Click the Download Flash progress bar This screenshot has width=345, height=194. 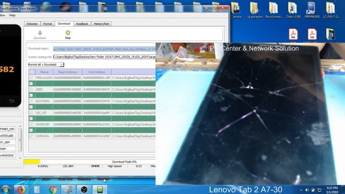(89, 162)
